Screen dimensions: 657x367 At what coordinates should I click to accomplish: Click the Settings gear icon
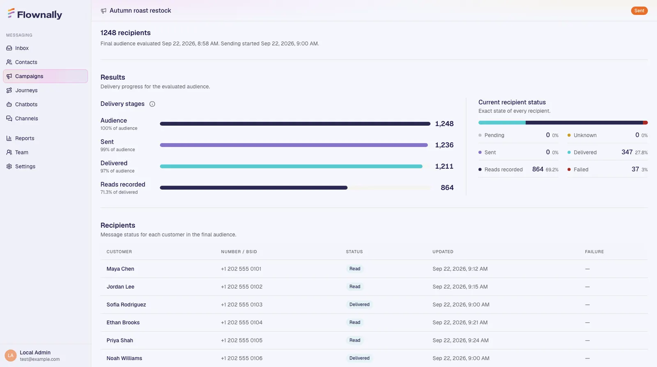(9, 166)
